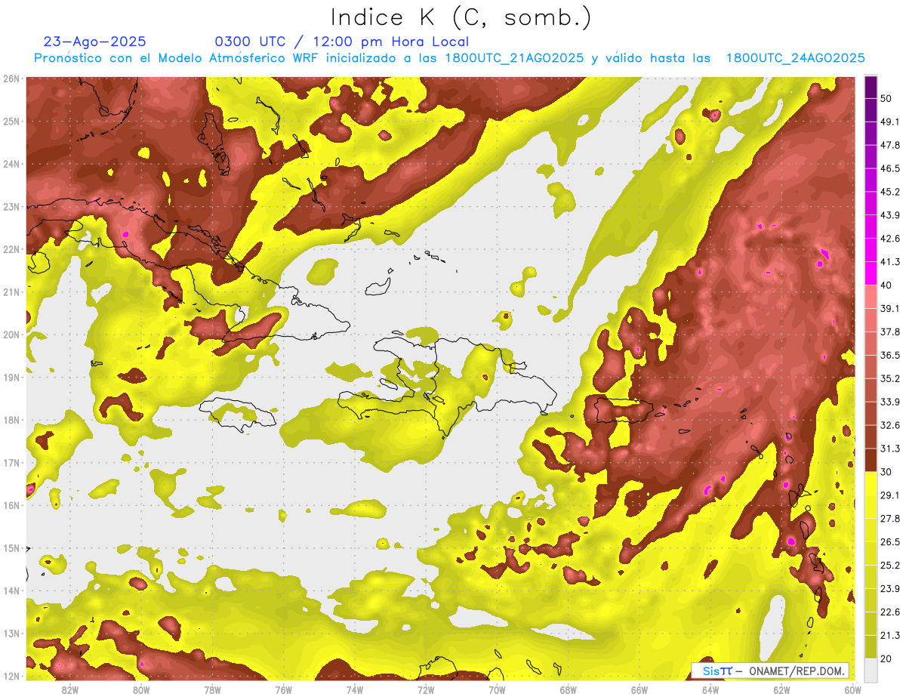Screen dimensions: 906x700
Task: Click the '60W' longitude label
Action: 852,689
